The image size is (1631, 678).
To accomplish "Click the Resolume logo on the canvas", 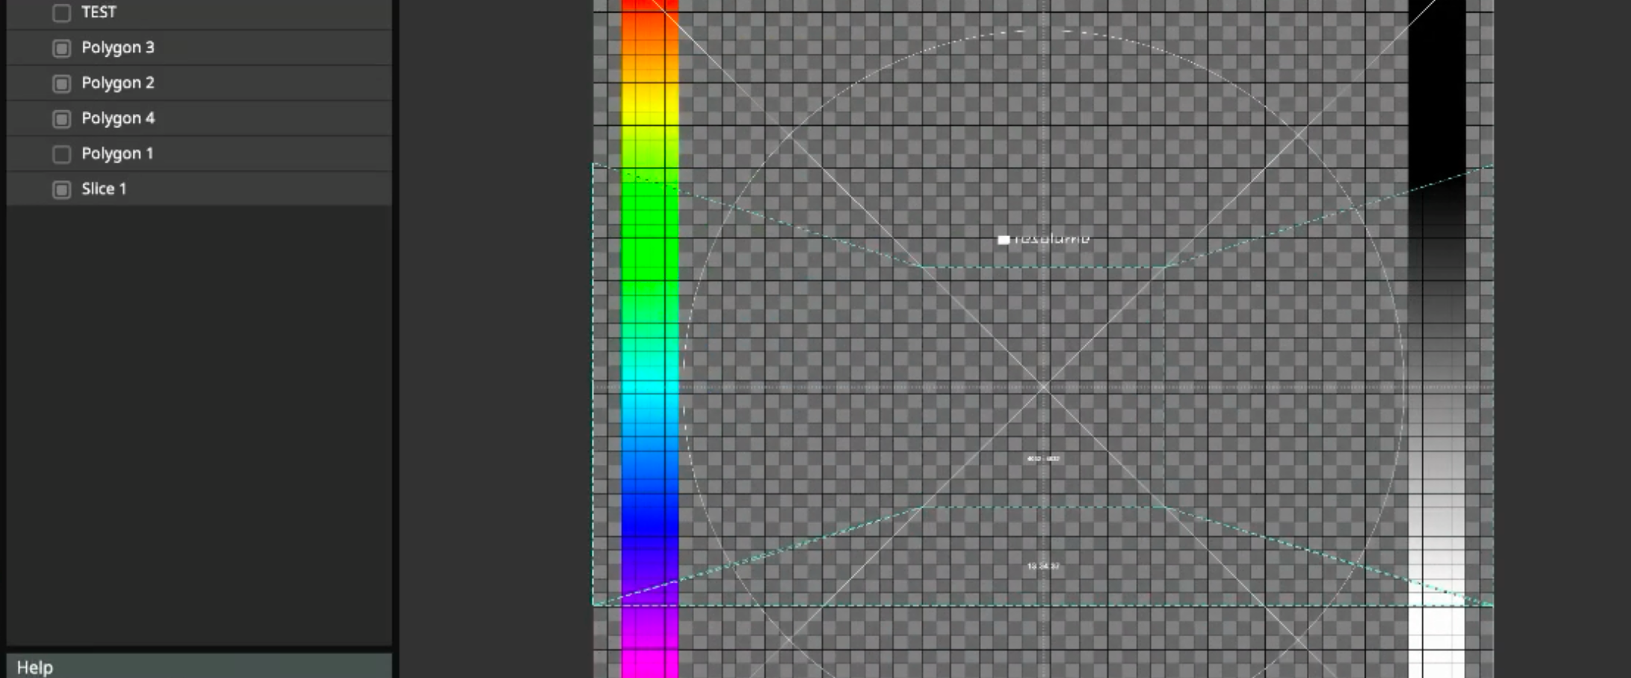I will [x=1044, y=239].
